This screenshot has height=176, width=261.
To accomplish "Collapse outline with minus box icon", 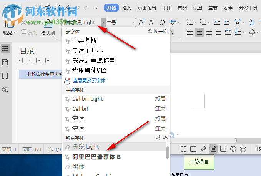I will tap(48, 61).
